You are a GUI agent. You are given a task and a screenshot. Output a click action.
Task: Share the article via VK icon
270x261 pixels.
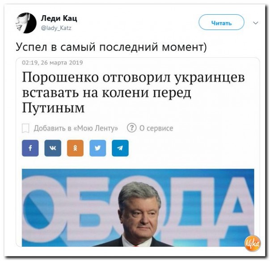coord(53,148)
